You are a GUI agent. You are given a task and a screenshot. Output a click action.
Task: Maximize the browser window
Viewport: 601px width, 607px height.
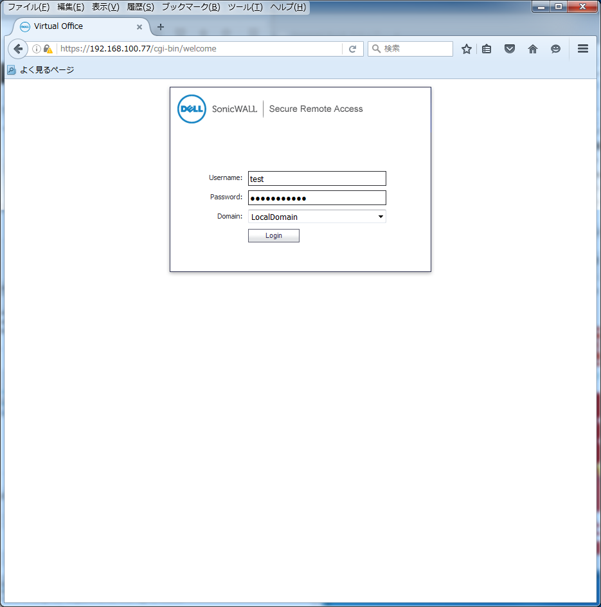click(x=559, y=6)
